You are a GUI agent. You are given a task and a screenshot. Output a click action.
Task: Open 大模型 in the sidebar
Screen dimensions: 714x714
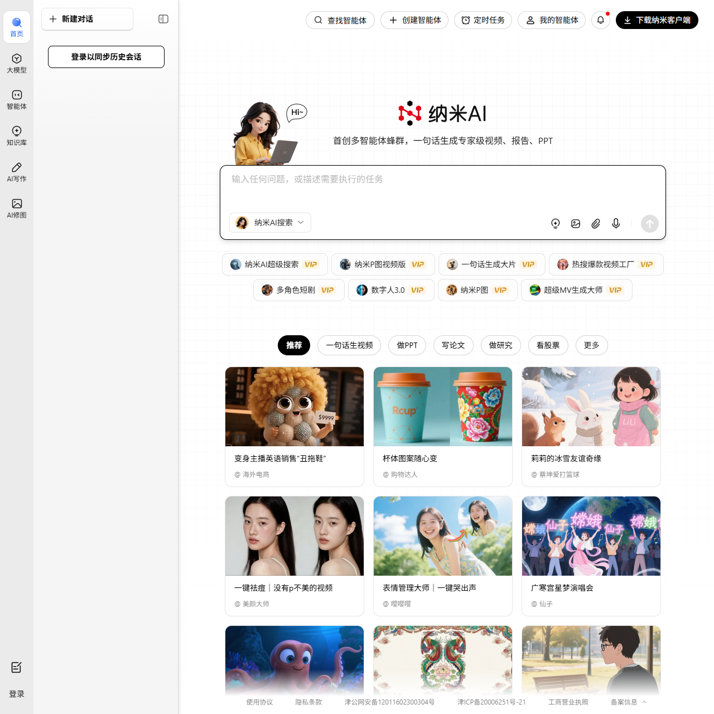(x=17, y=63)
